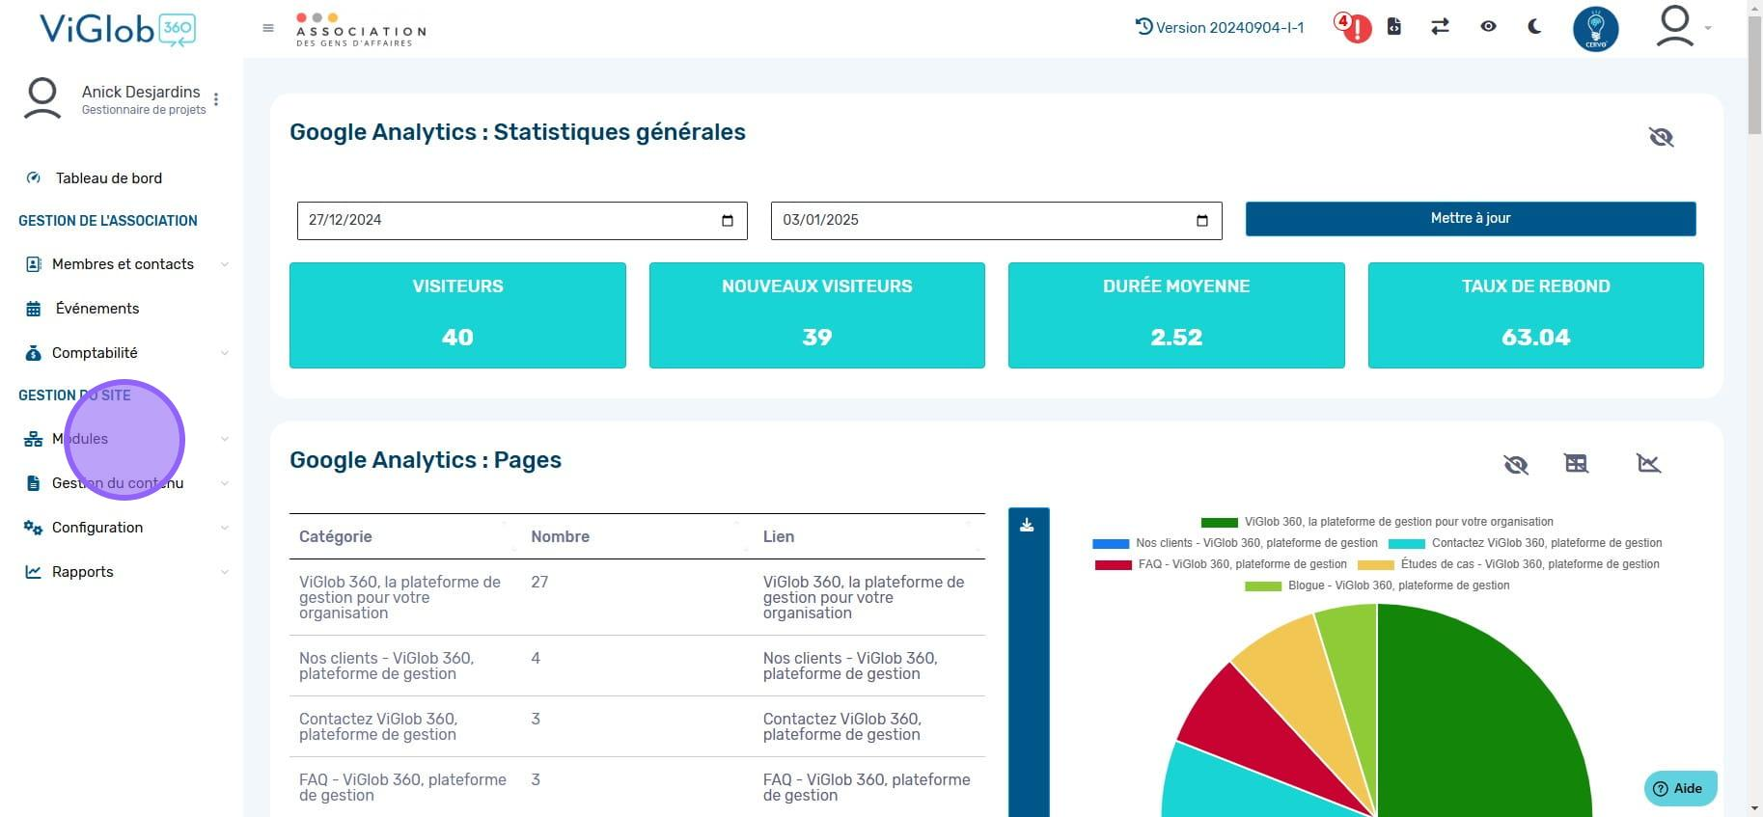
Task: Open Comptabilité menu
Action: (x=95, y=353)
